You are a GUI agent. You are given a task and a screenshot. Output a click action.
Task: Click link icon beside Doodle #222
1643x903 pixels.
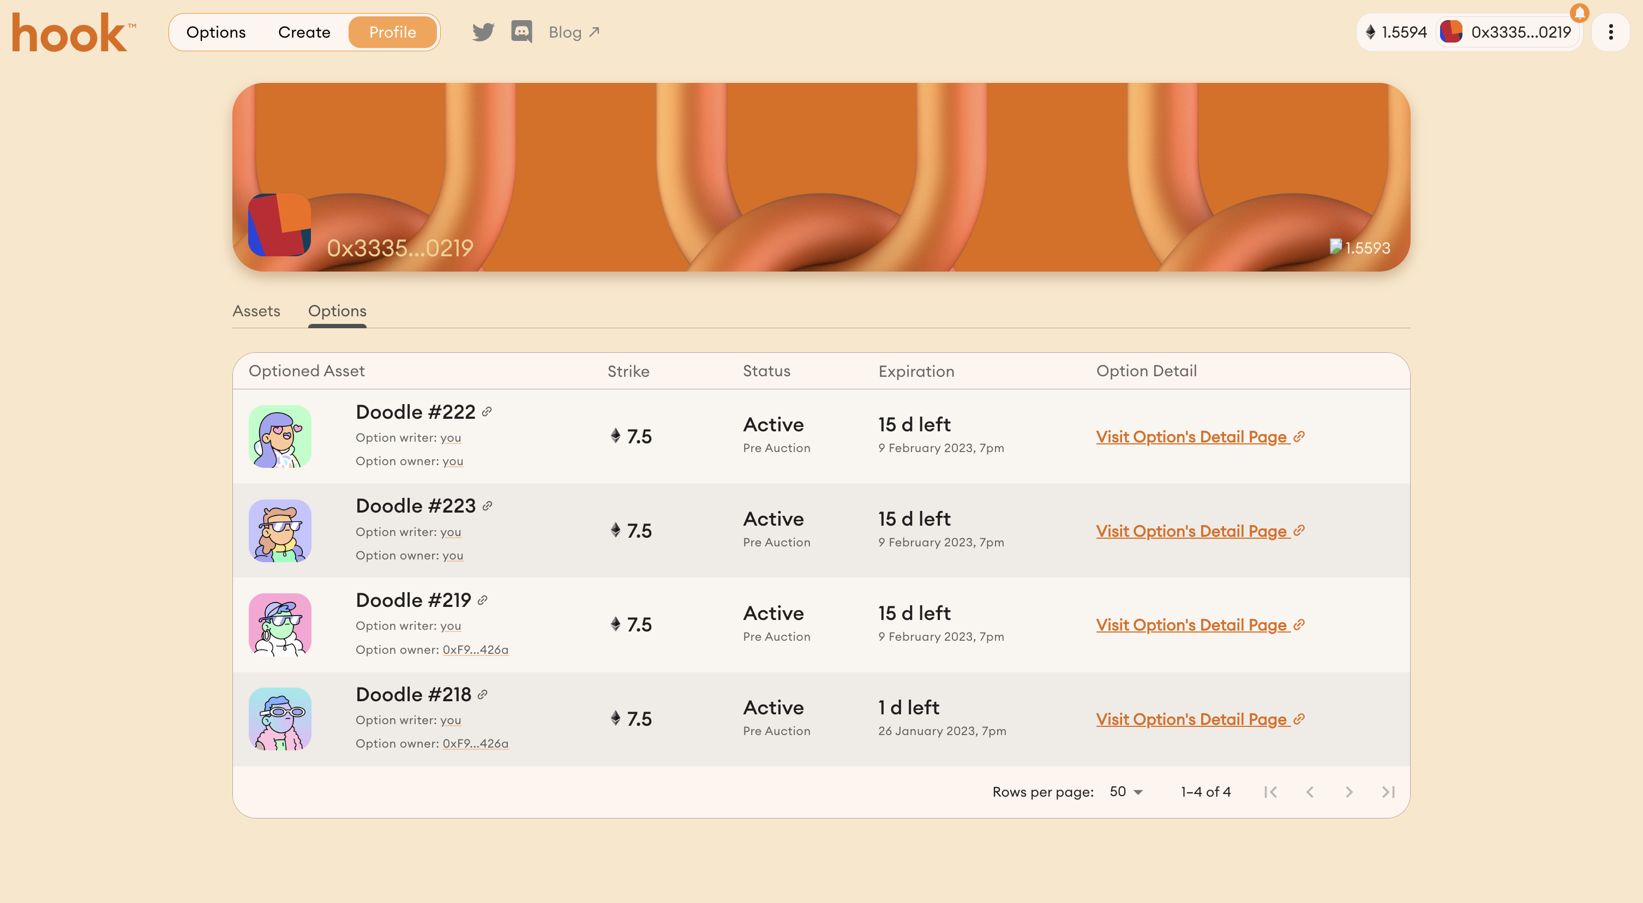[487, 412]
